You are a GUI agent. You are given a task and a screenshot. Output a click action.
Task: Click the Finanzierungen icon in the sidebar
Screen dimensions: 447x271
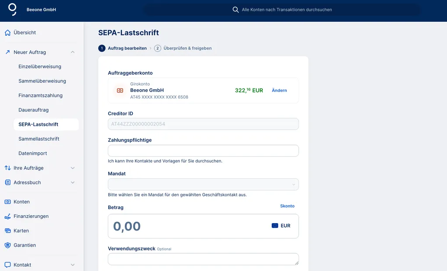[x=7, y=216]
